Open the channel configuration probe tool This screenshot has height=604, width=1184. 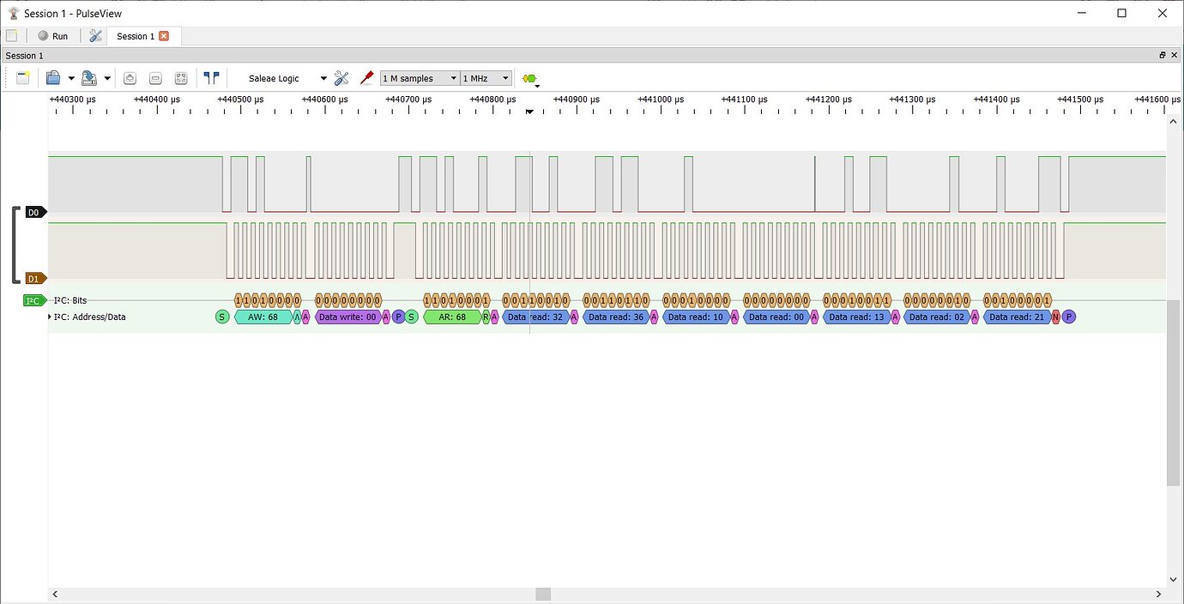pyautogui.click(x=366, y=77)
